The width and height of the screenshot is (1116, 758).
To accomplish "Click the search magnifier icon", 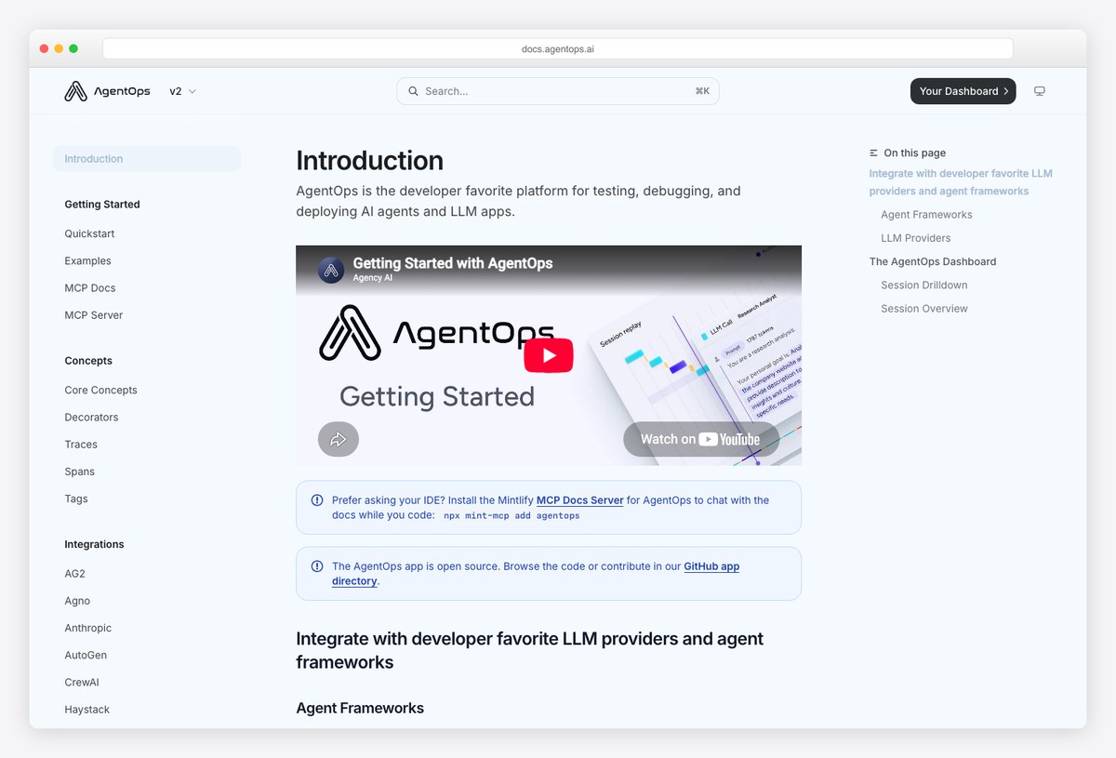I will [x=413, y=91].
